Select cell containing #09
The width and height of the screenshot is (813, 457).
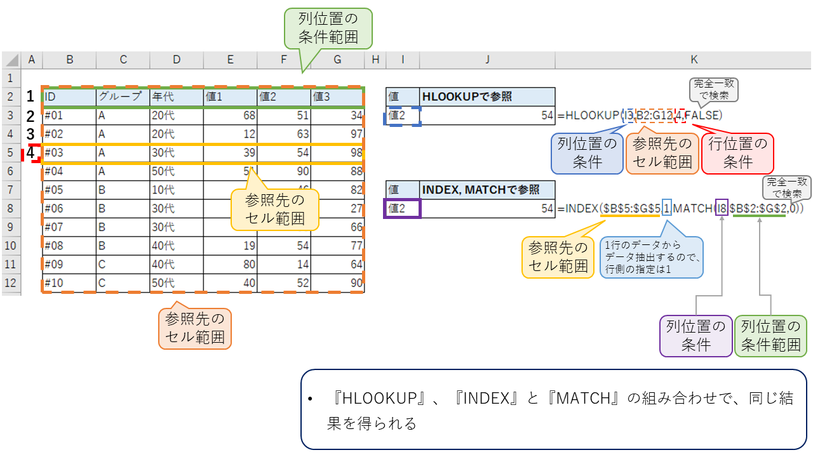[x=69, y=264]
